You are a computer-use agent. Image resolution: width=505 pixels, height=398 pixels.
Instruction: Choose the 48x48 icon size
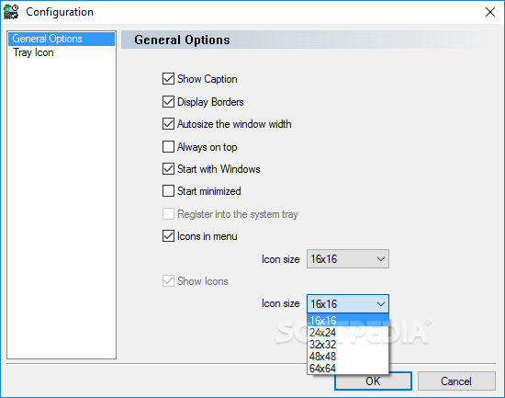[x=348, y=357]
